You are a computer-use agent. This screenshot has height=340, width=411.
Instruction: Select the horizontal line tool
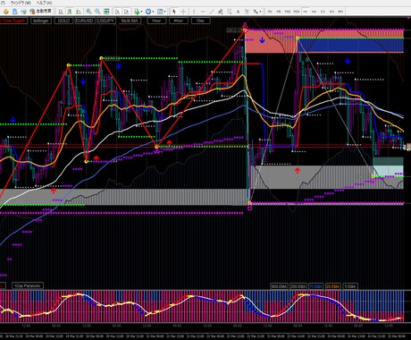pos(203,12)
